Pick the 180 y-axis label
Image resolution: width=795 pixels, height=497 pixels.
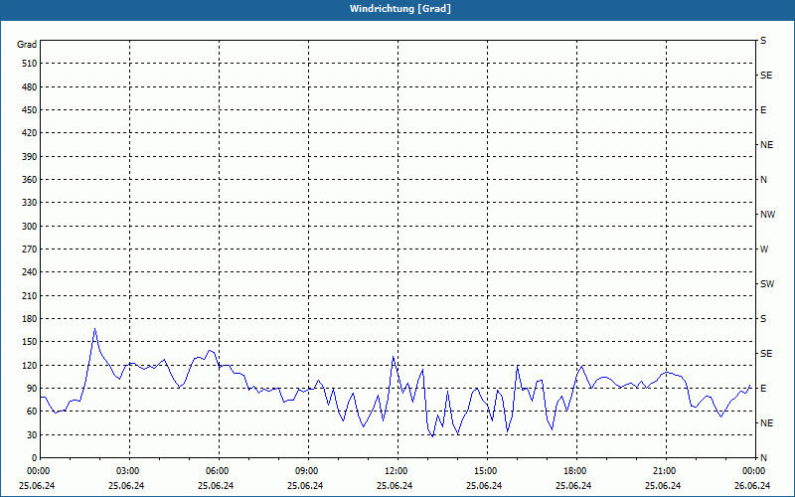30,319
